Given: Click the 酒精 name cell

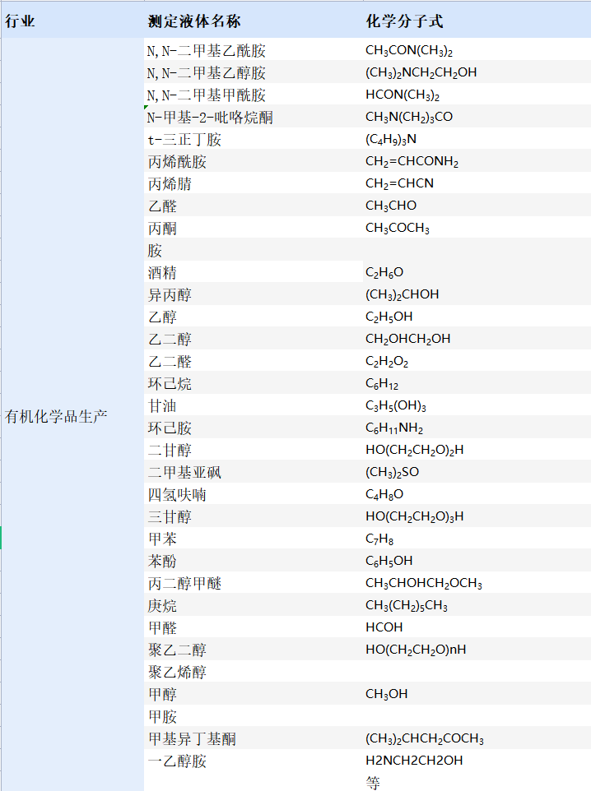Looking at the screenshot, I should coord(252,273).
